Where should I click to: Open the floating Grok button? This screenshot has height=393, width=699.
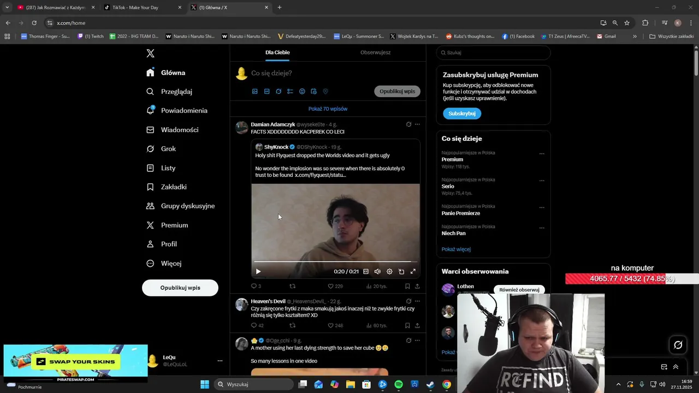[x=678, y=345]
